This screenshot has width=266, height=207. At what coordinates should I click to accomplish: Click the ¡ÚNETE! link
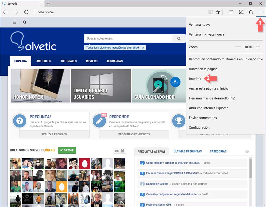(x=50, y=150)
